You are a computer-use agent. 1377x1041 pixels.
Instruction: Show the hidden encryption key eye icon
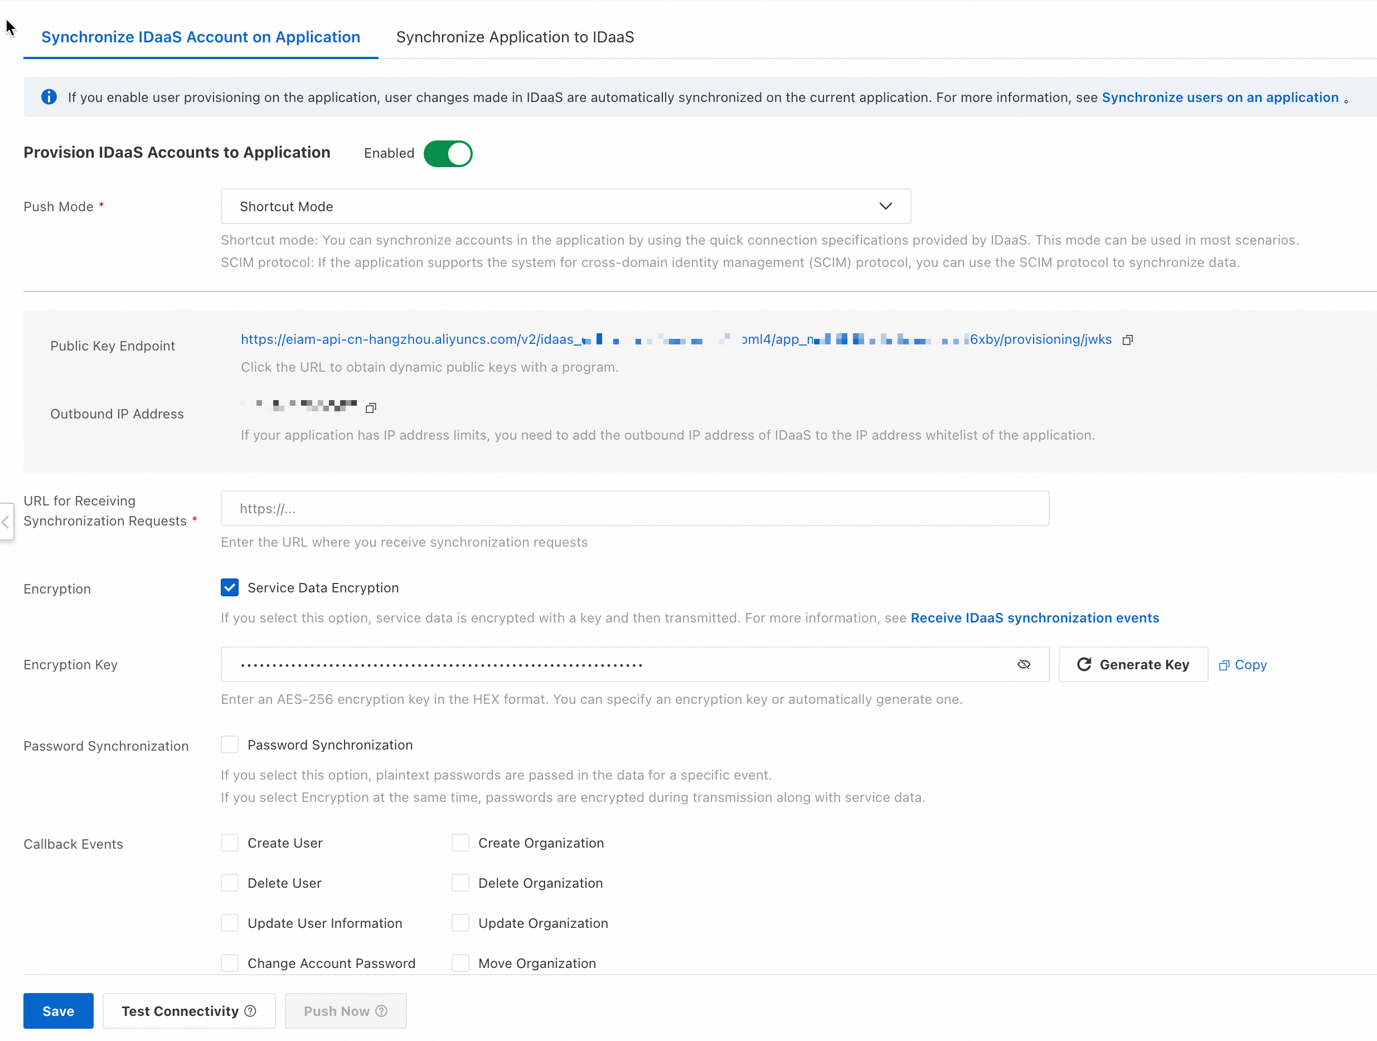tap(1024, 664)
